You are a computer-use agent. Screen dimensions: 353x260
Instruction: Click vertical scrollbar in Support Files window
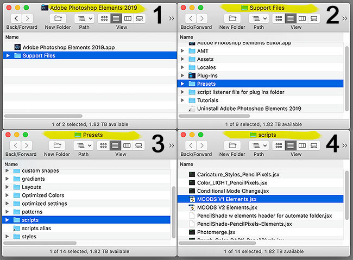(346, 78)
